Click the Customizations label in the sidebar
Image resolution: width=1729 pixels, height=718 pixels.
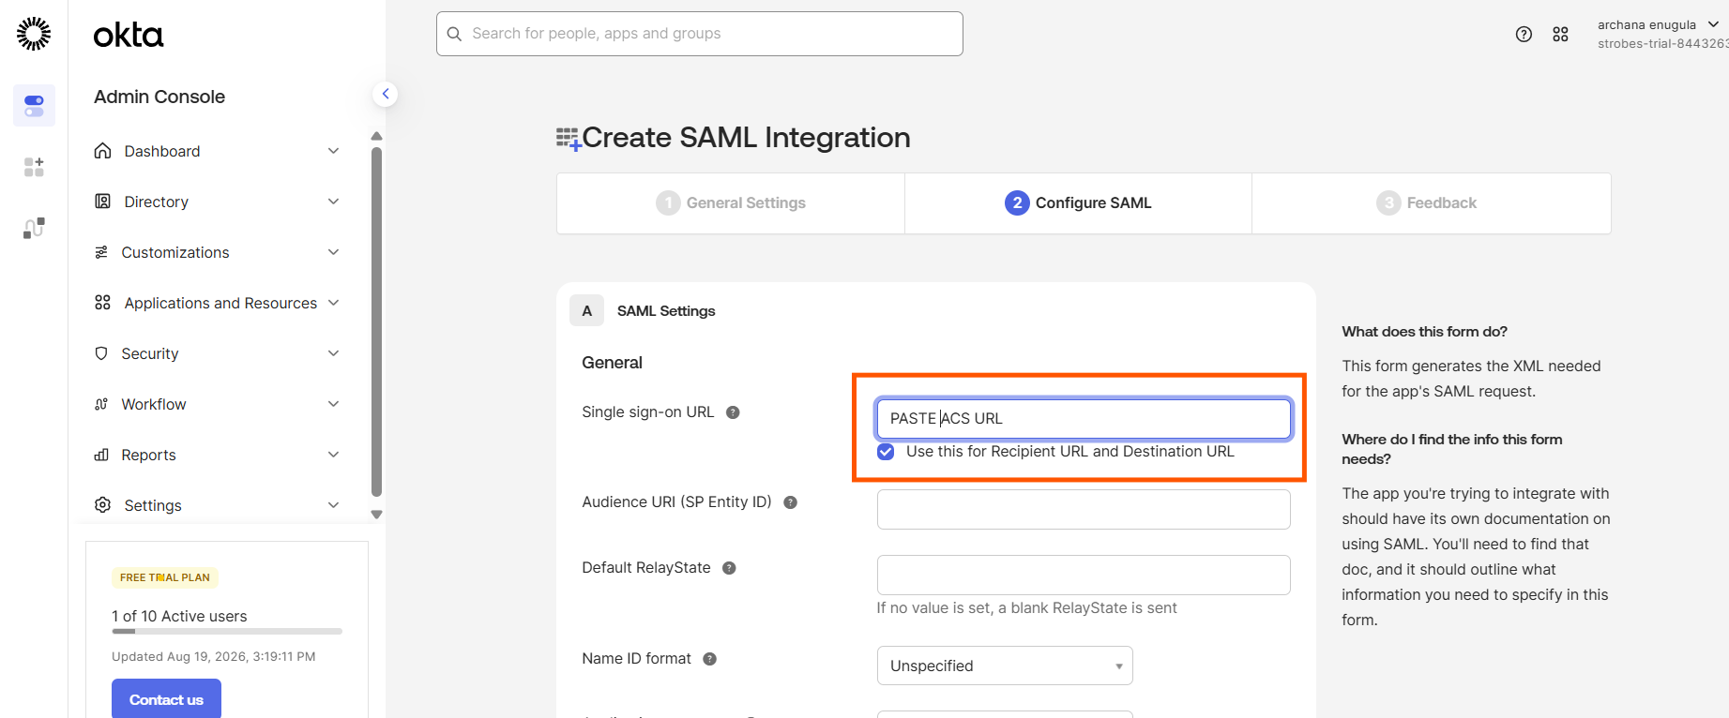click(175, 252)
